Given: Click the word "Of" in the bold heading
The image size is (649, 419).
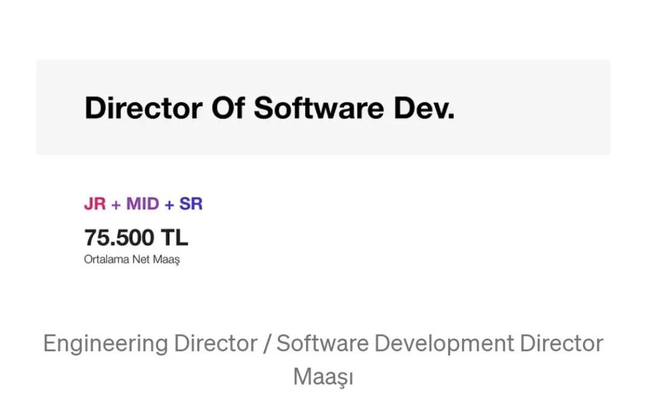Looking at the screenshot, I should click(228, 108).
